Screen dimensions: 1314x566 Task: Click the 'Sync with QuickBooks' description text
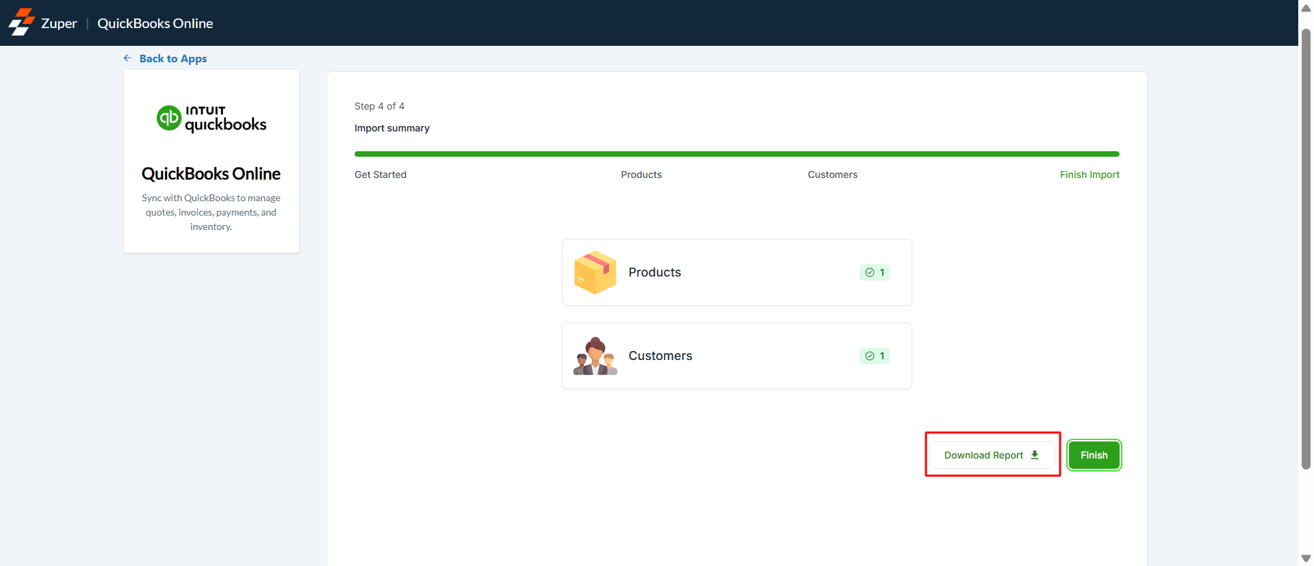(x=211, y=212)
